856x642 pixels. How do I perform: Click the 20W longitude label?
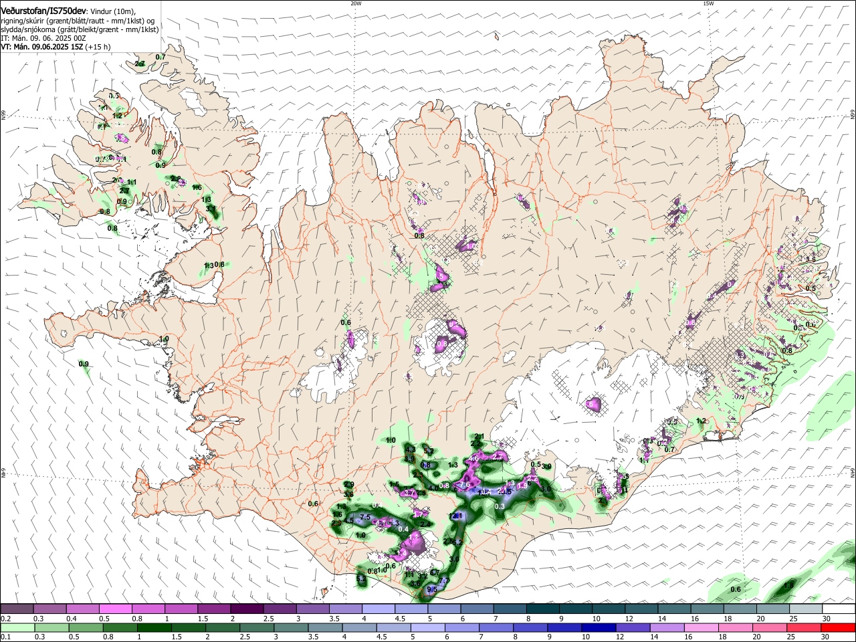[x=356, y=3]
